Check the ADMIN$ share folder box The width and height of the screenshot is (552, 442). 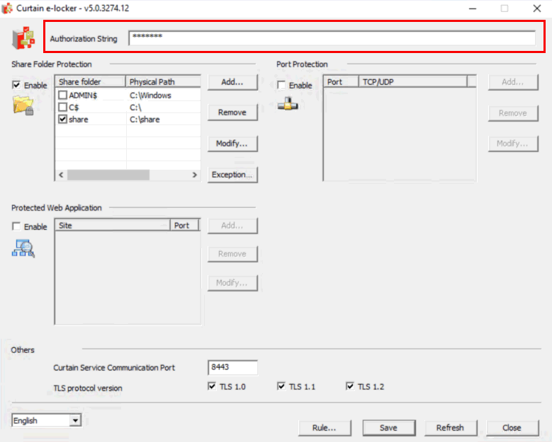point(63,95)
